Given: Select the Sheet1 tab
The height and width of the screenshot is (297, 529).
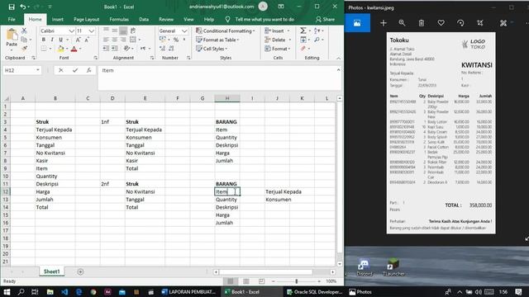Looking at the screenshot, I should (x=51, y=271).
